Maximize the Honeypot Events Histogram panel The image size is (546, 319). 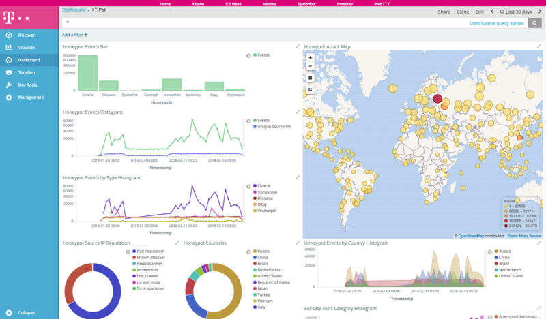tap(298, 112)
